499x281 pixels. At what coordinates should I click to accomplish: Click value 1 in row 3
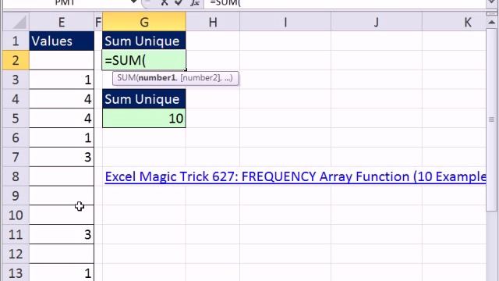(62, 80)
